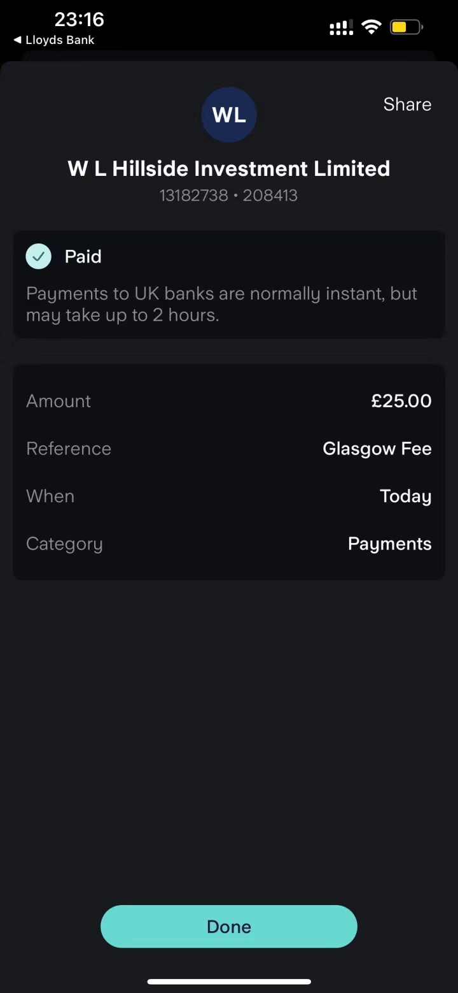This screenshot has width=458, height=993.
Task: Tap the home indicator bar
Action: click(229, 982)
